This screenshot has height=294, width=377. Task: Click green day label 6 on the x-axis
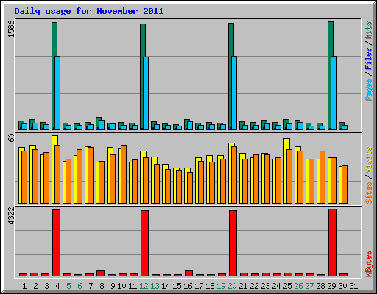click(x=80, y=286)
